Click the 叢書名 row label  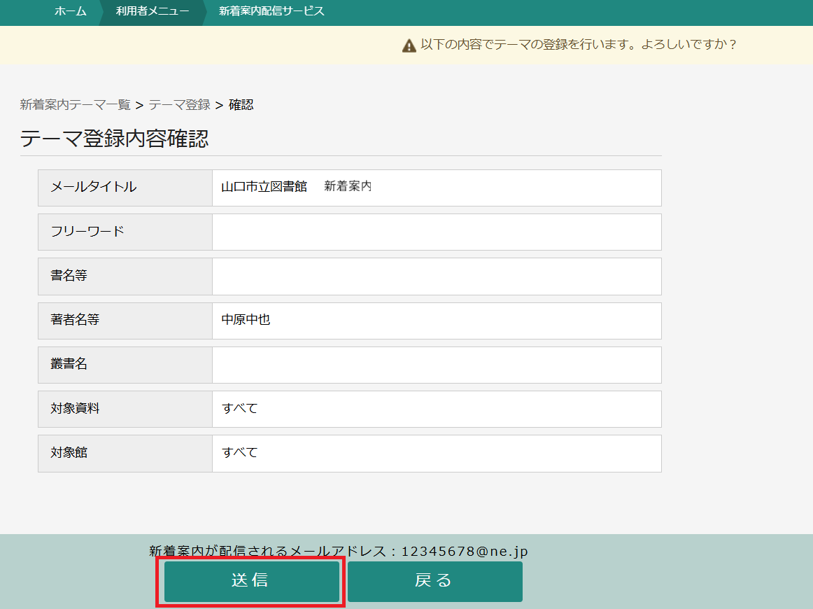69,364
